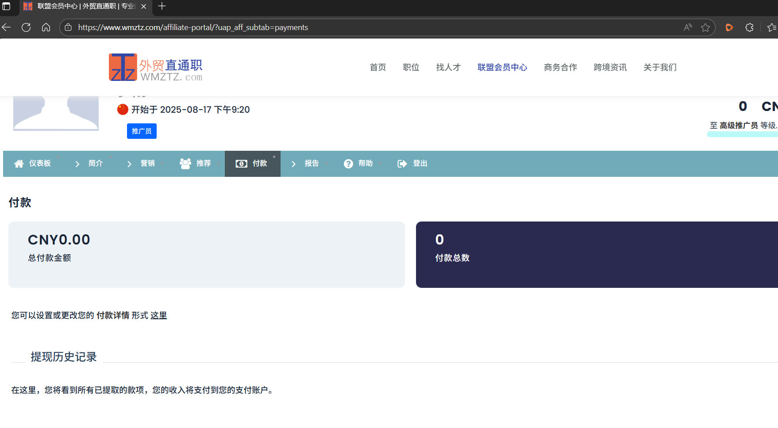Screen dimensions: 778x428
Task: Click the 登出 logout icon
Action: pos(402,163)
